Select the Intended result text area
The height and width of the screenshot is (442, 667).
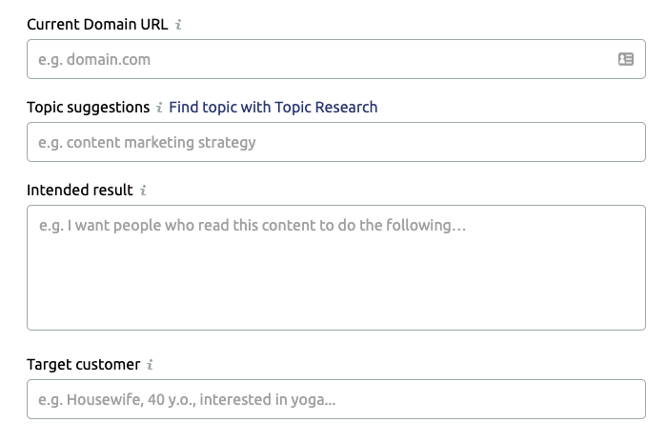[336, 268]
